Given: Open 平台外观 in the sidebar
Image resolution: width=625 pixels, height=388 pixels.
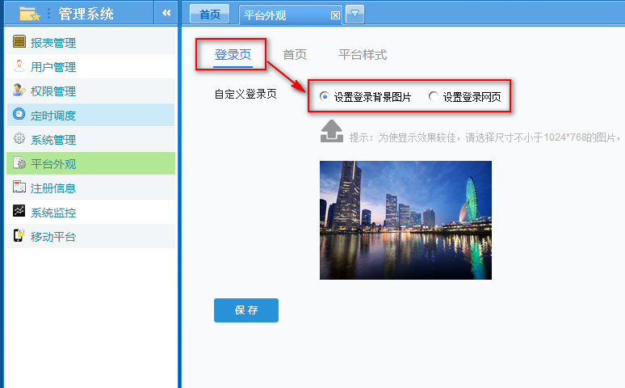Looking at the screenshot, I should (91, 163).
